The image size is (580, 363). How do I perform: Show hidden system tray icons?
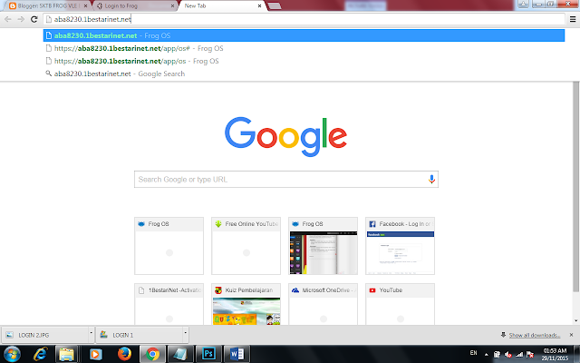(487, 355)
